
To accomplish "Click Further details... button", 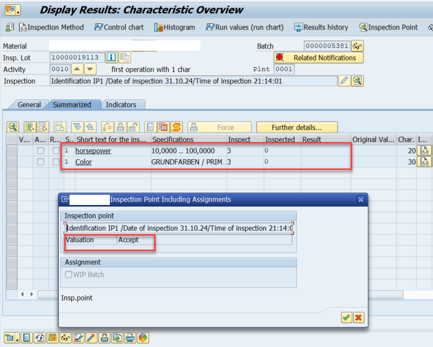I will point(297,127).
